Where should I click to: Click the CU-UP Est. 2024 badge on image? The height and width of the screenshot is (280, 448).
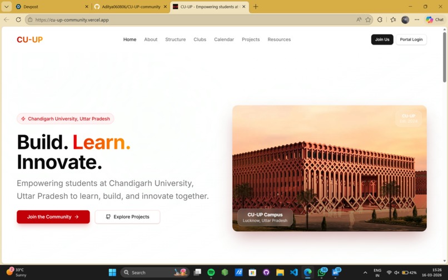click(409, 118)
